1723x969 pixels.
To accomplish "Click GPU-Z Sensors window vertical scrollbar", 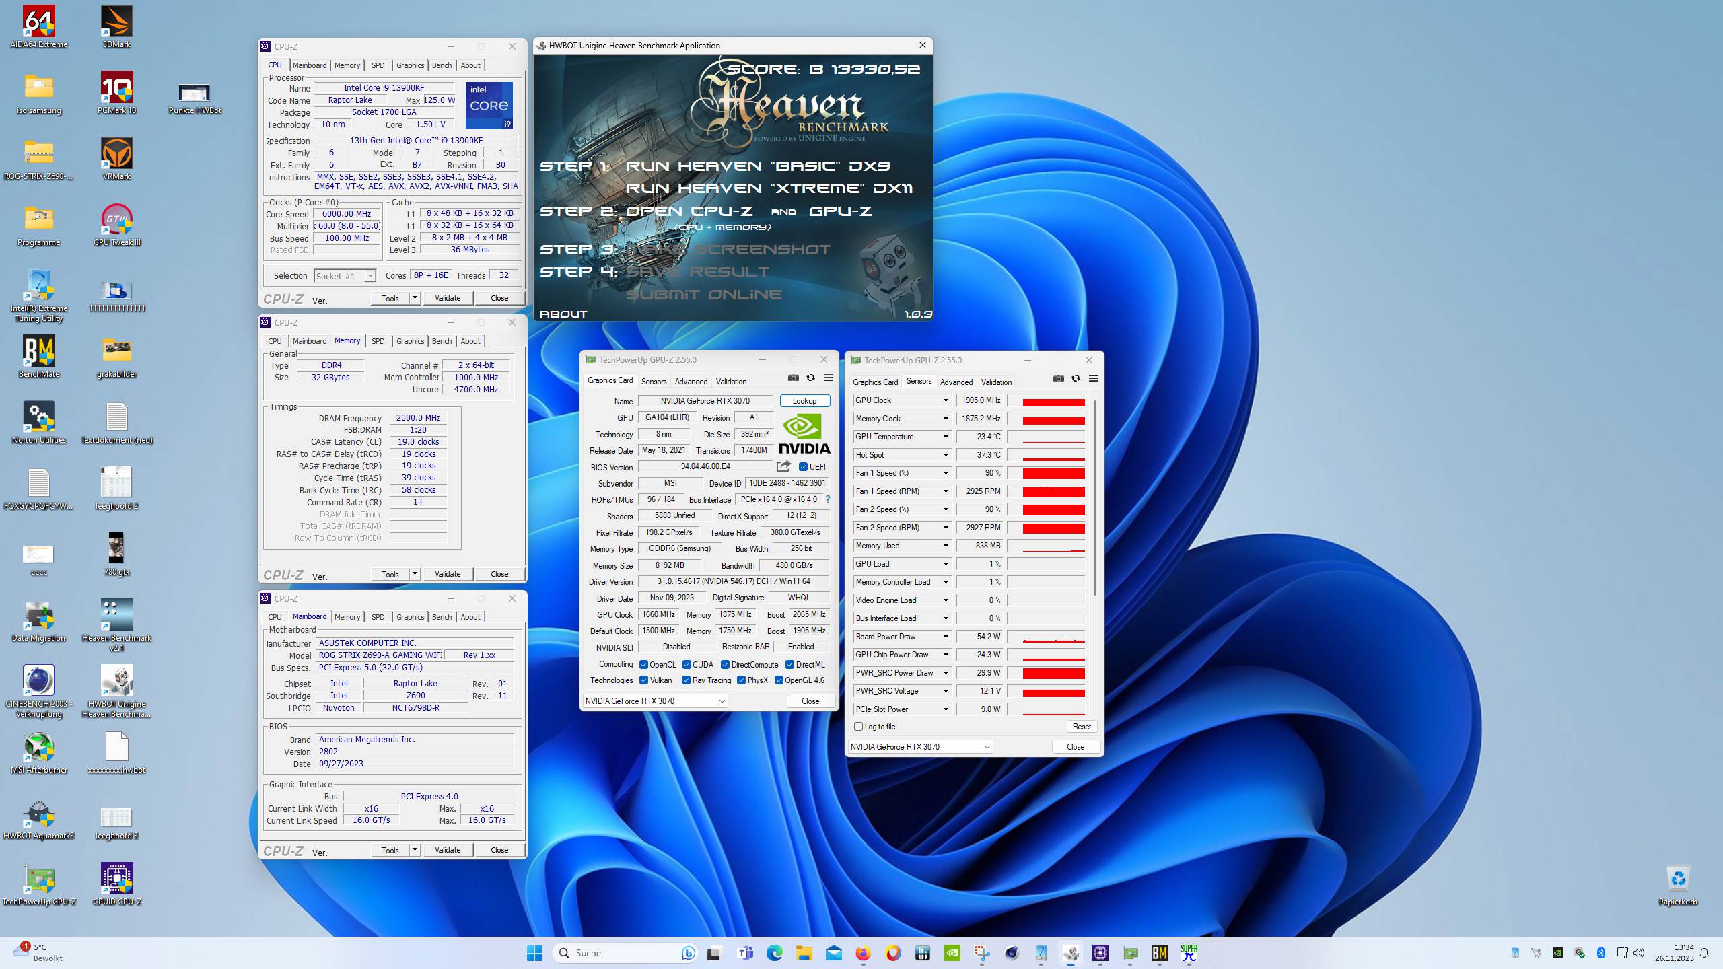I will [1096, 498].
